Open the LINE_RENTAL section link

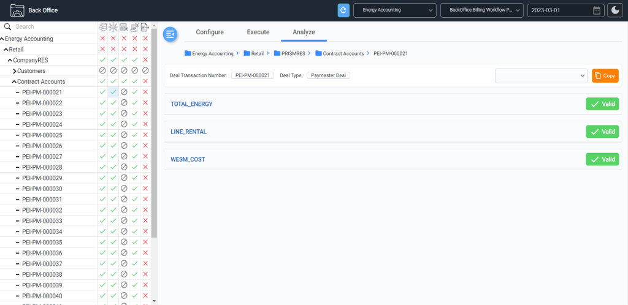pyautogui.click(x=189, y=132)
